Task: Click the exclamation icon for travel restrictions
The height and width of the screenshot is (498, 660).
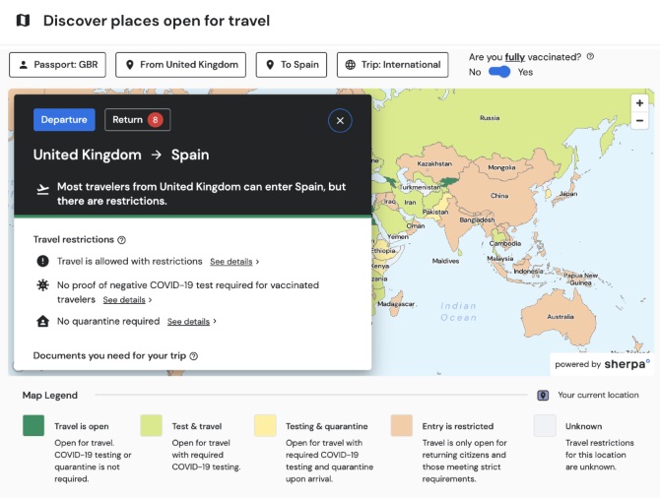Action: pyautogui.click(x=42, y=261)
